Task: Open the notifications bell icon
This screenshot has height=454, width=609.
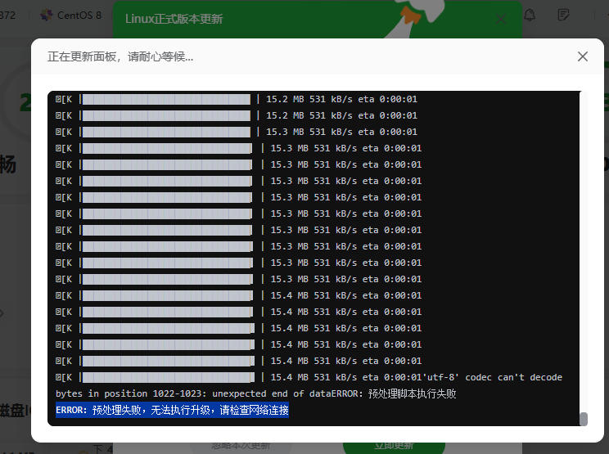Action: point(530,15)
